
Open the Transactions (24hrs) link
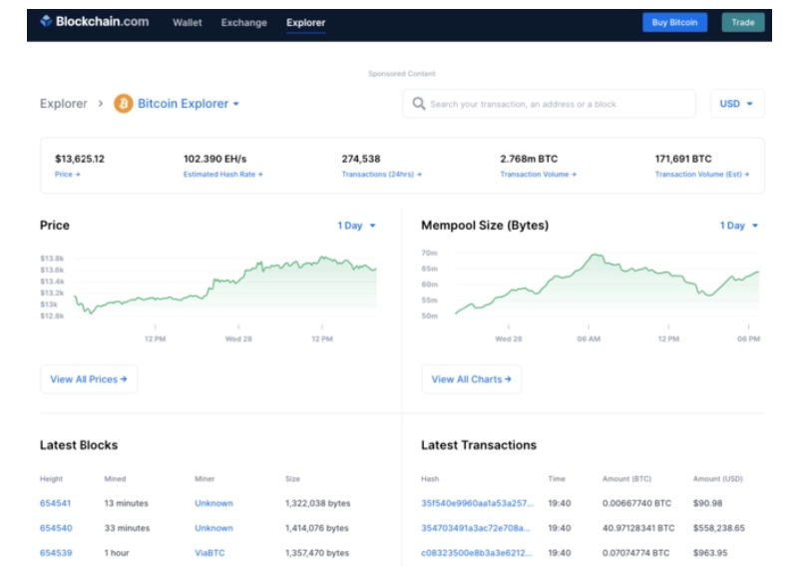coord(381,174)
